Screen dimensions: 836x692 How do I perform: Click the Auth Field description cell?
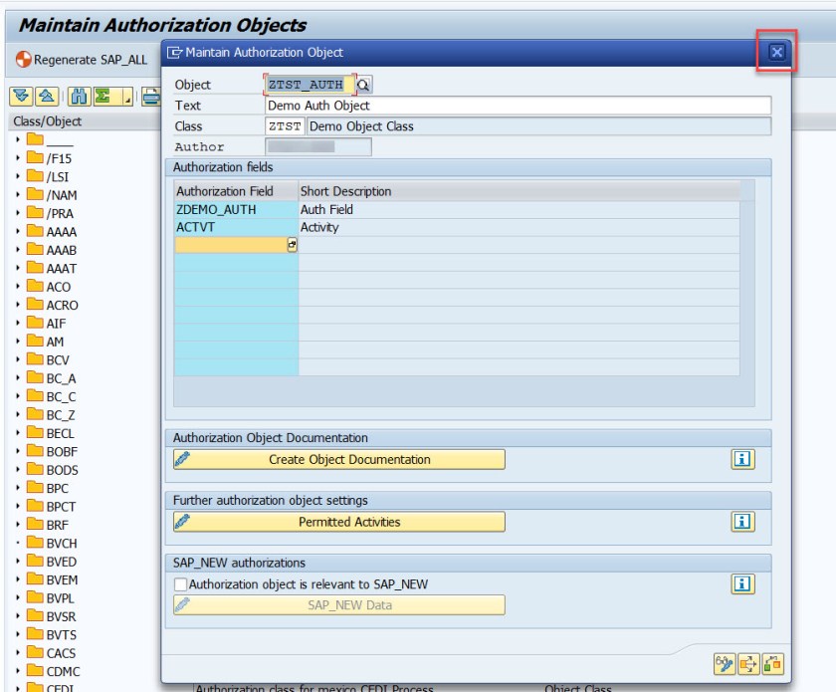coord(519,210)
